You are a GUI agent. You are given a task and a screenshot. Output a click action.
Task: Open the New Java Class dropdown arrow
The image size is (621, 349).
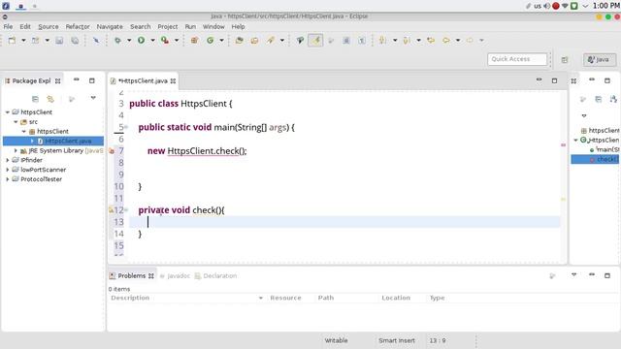[222, 41]
